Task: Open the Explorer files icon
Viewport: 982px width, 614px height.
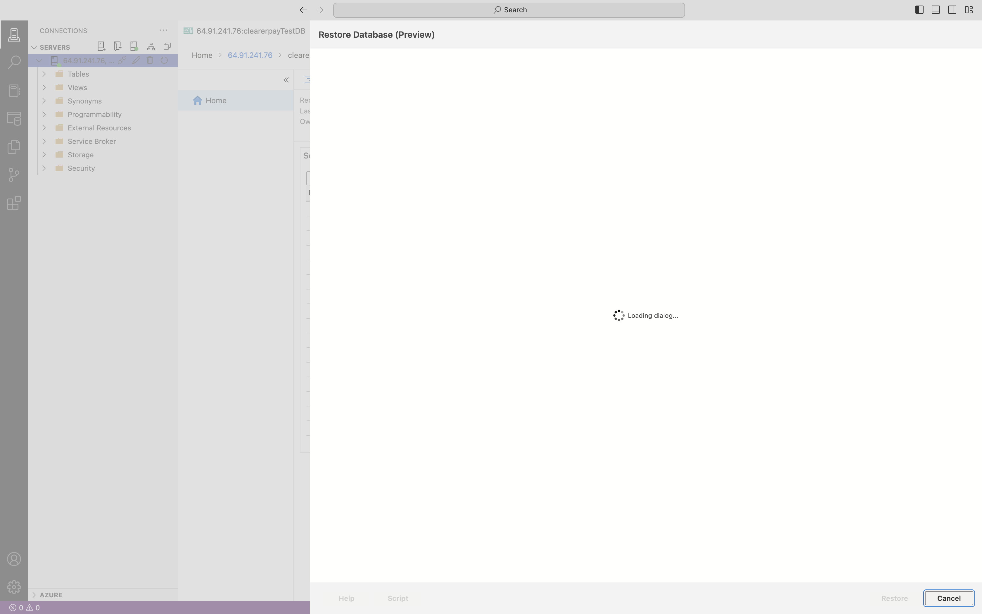Action: click(14, 146)
